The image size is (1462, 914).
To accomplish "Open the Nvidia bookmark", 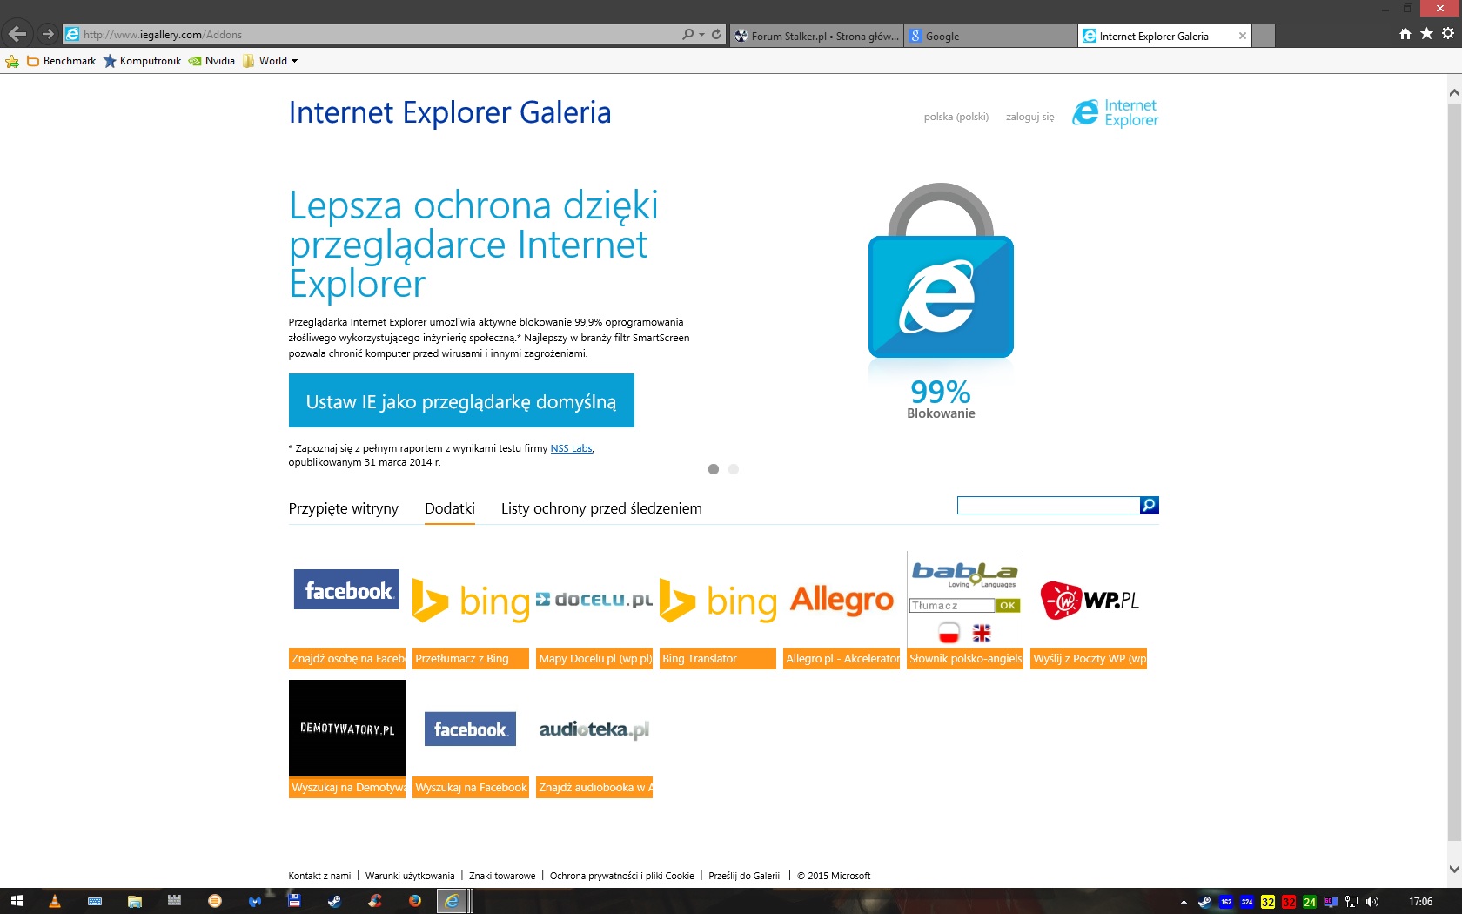I will (x=212, y=61).
